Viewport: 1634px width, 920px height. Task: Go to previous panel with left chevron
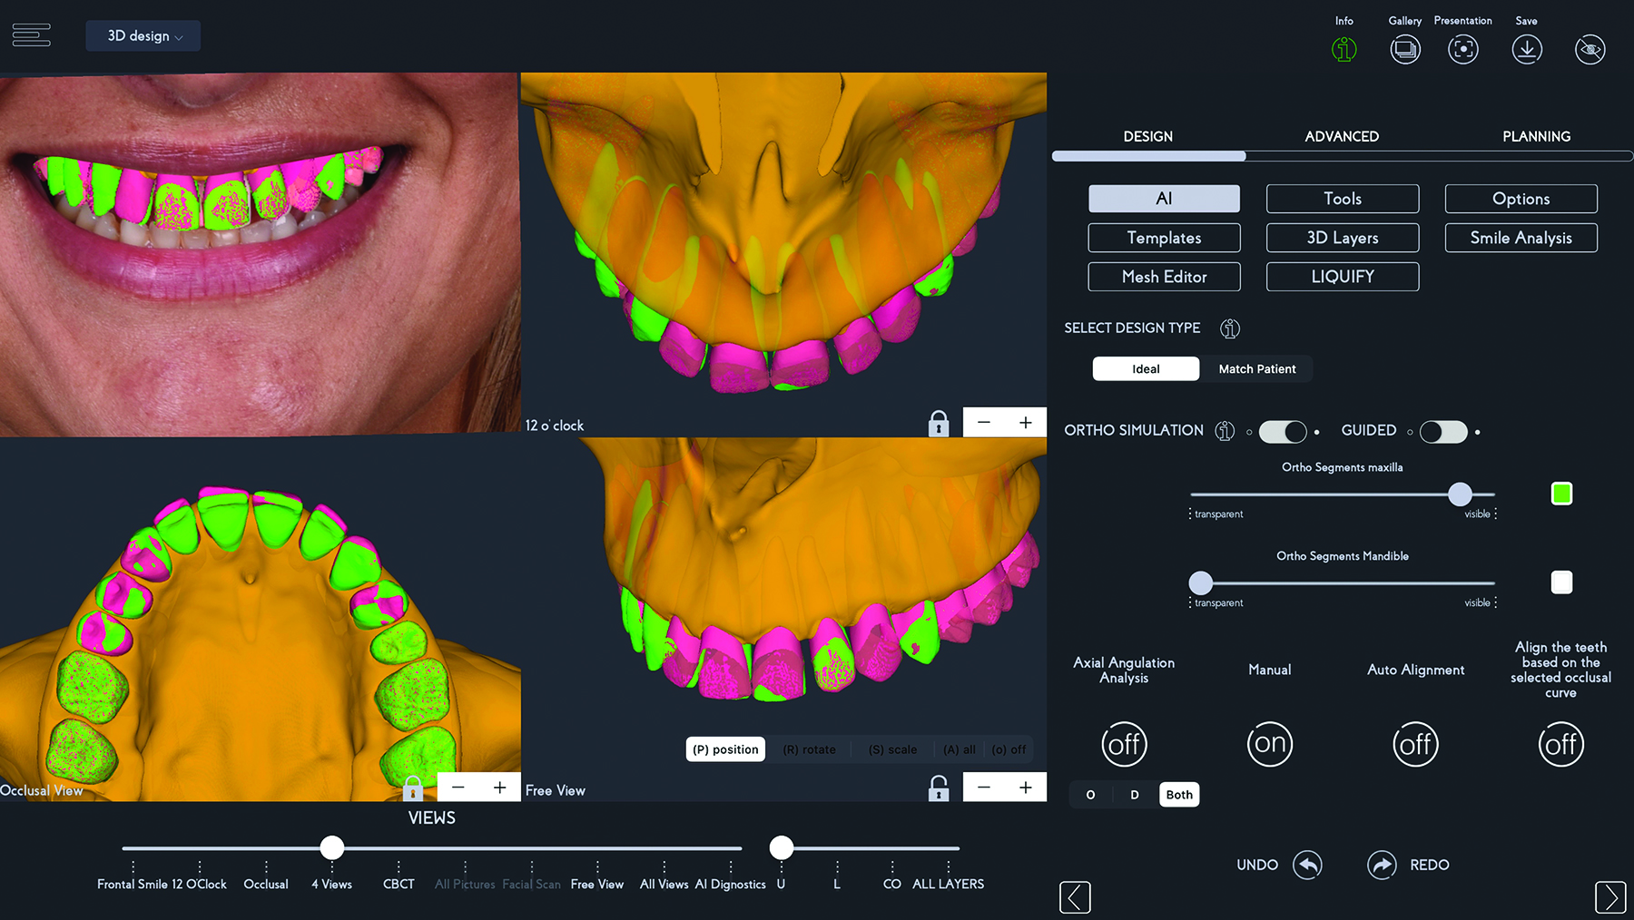coord(1075,897)
